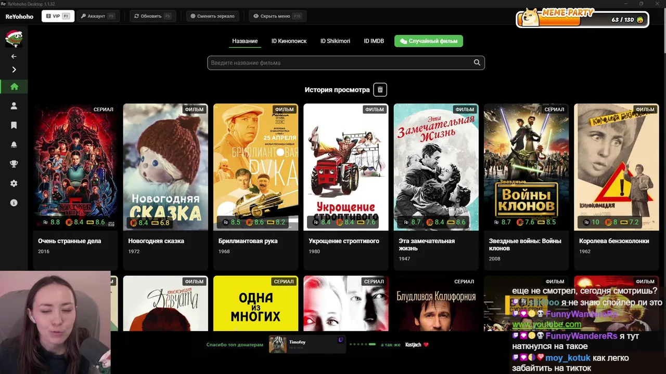Viewport: 666px width, 374px height.
Task: Open the Очень странные дела poster
Action: (75, 167)
